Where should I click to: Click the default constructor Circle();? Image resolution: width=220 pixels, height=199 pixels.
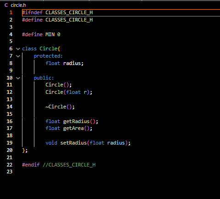coord(59,85)
